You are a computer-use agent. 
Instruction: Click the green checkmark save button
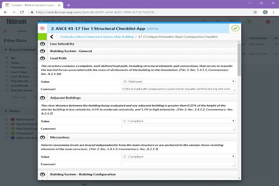coord(235,28)
